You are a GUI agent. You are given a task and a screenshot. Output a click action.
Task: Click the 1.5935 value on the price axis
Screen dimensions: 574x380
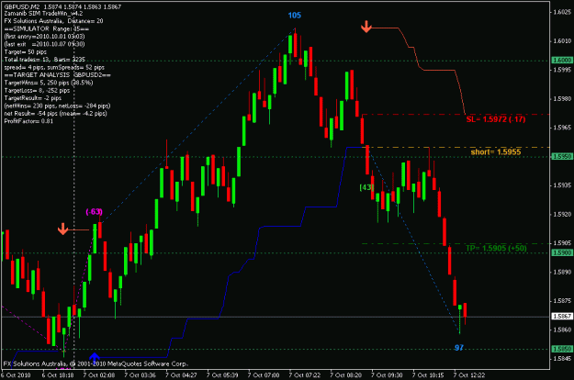click(562, 185)
